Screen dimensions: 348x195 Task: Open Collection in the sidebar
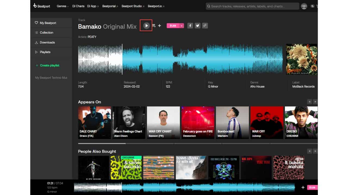(51, 32)
